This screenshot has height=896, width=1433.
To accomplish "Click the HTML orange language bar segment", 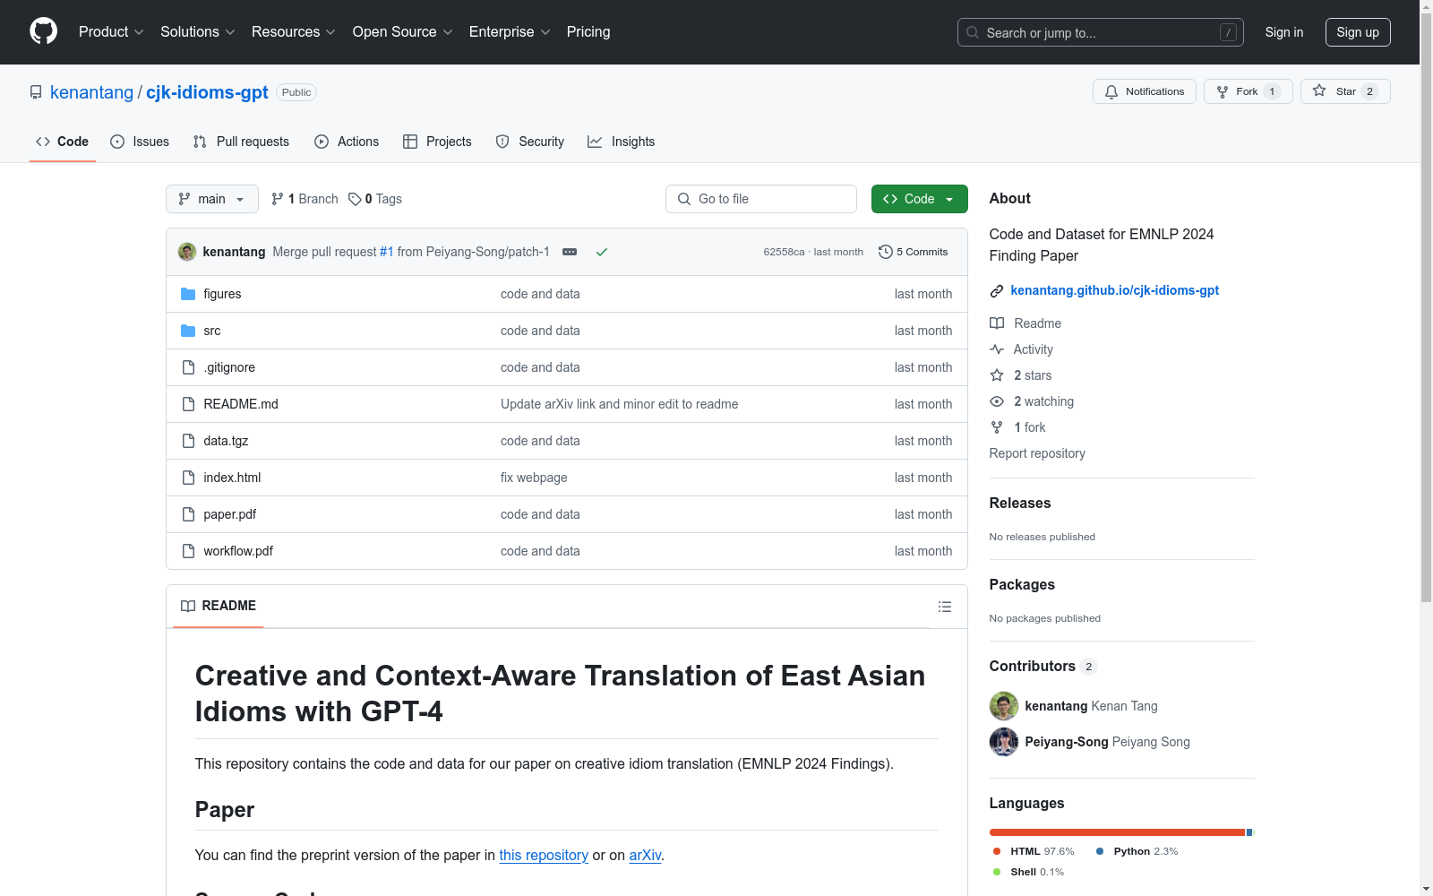I will (1117, 832).
